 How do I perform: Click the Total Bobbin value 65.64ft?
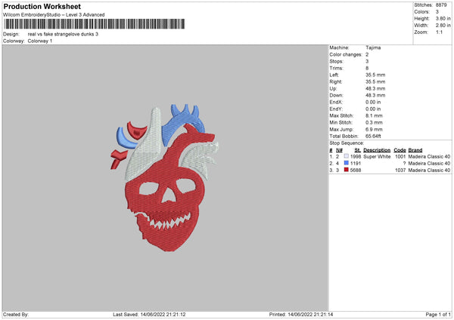pos(373,136)
